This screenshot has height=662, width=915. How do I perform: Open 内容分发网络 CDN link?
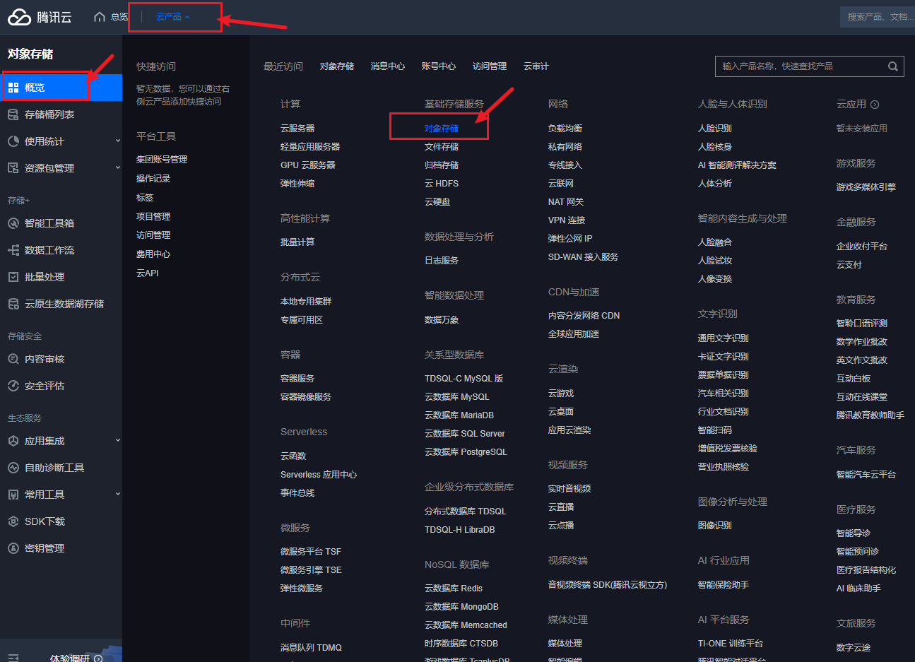pyautogui.click(x=584, y=316)
